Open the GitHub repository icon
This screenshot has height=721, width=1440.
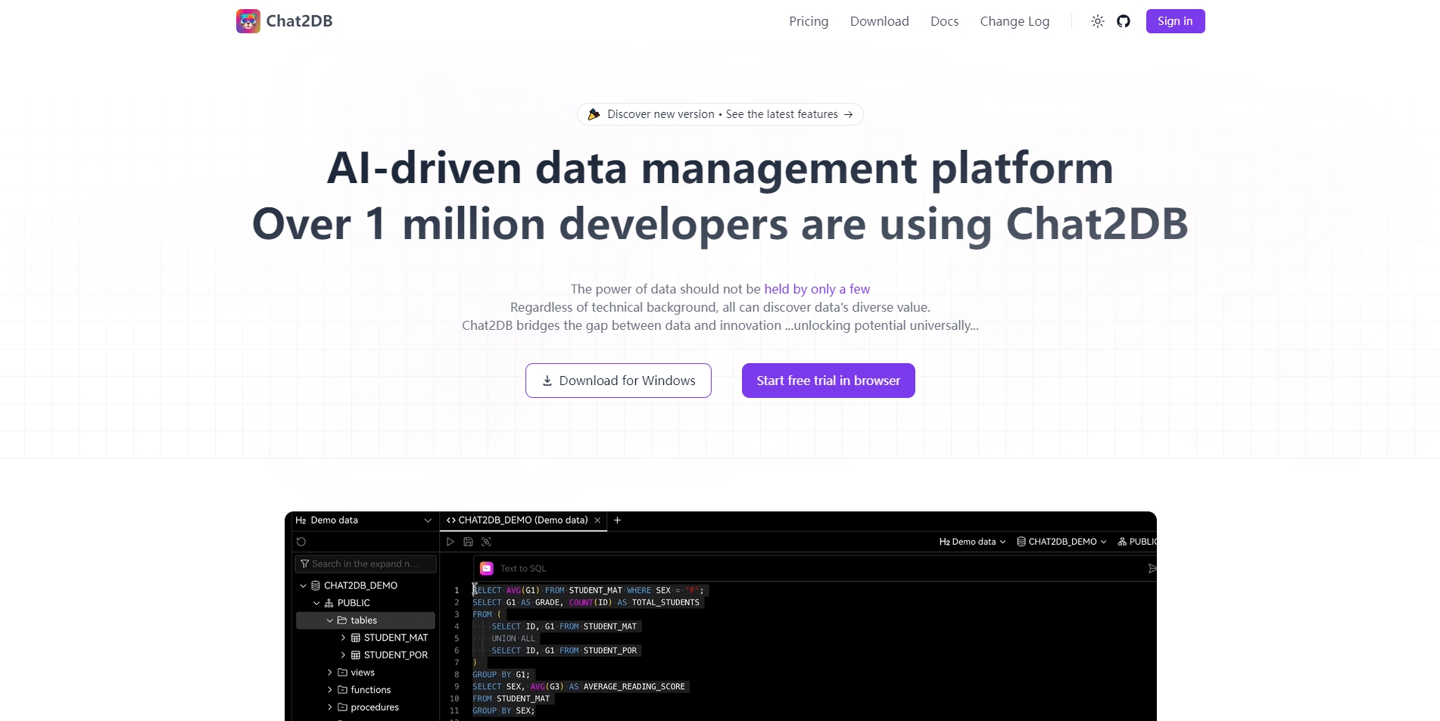pyautogui.click(x=1124, y=21)
